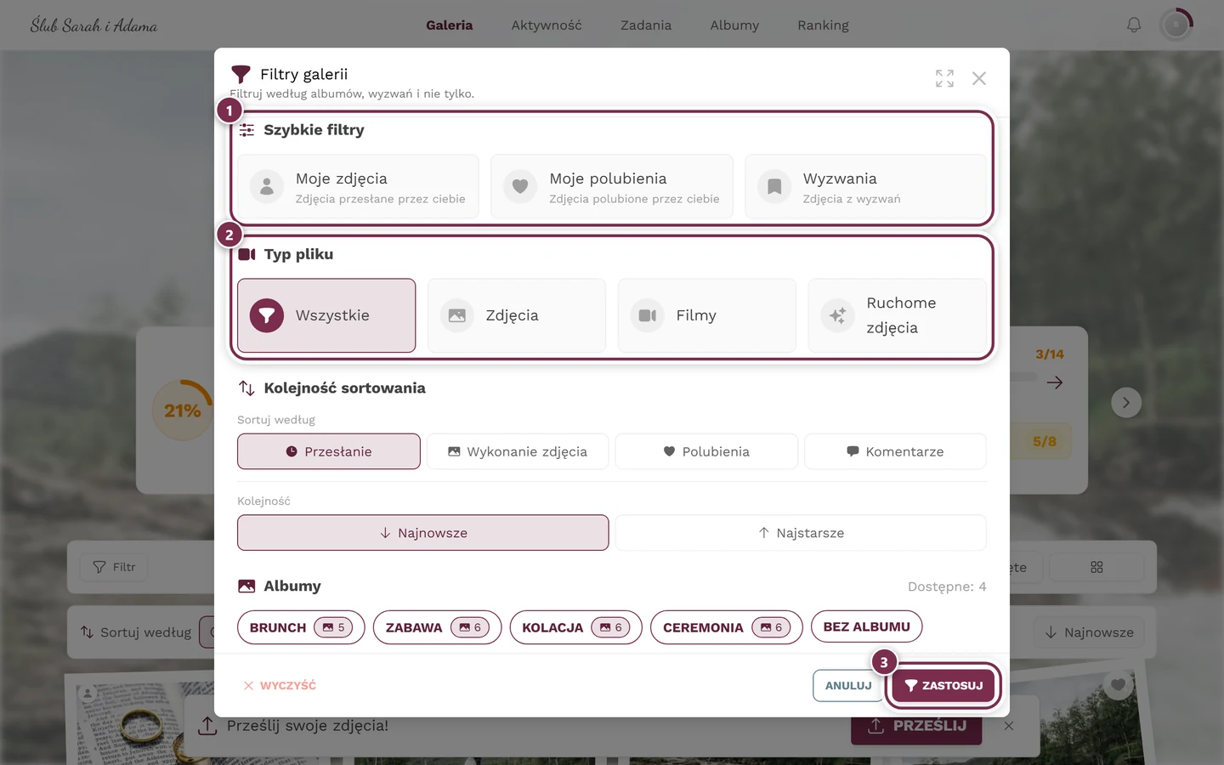
Task: Click the arrow next to 3/14
Action: pyautogui.click(x=1055, y=382)
